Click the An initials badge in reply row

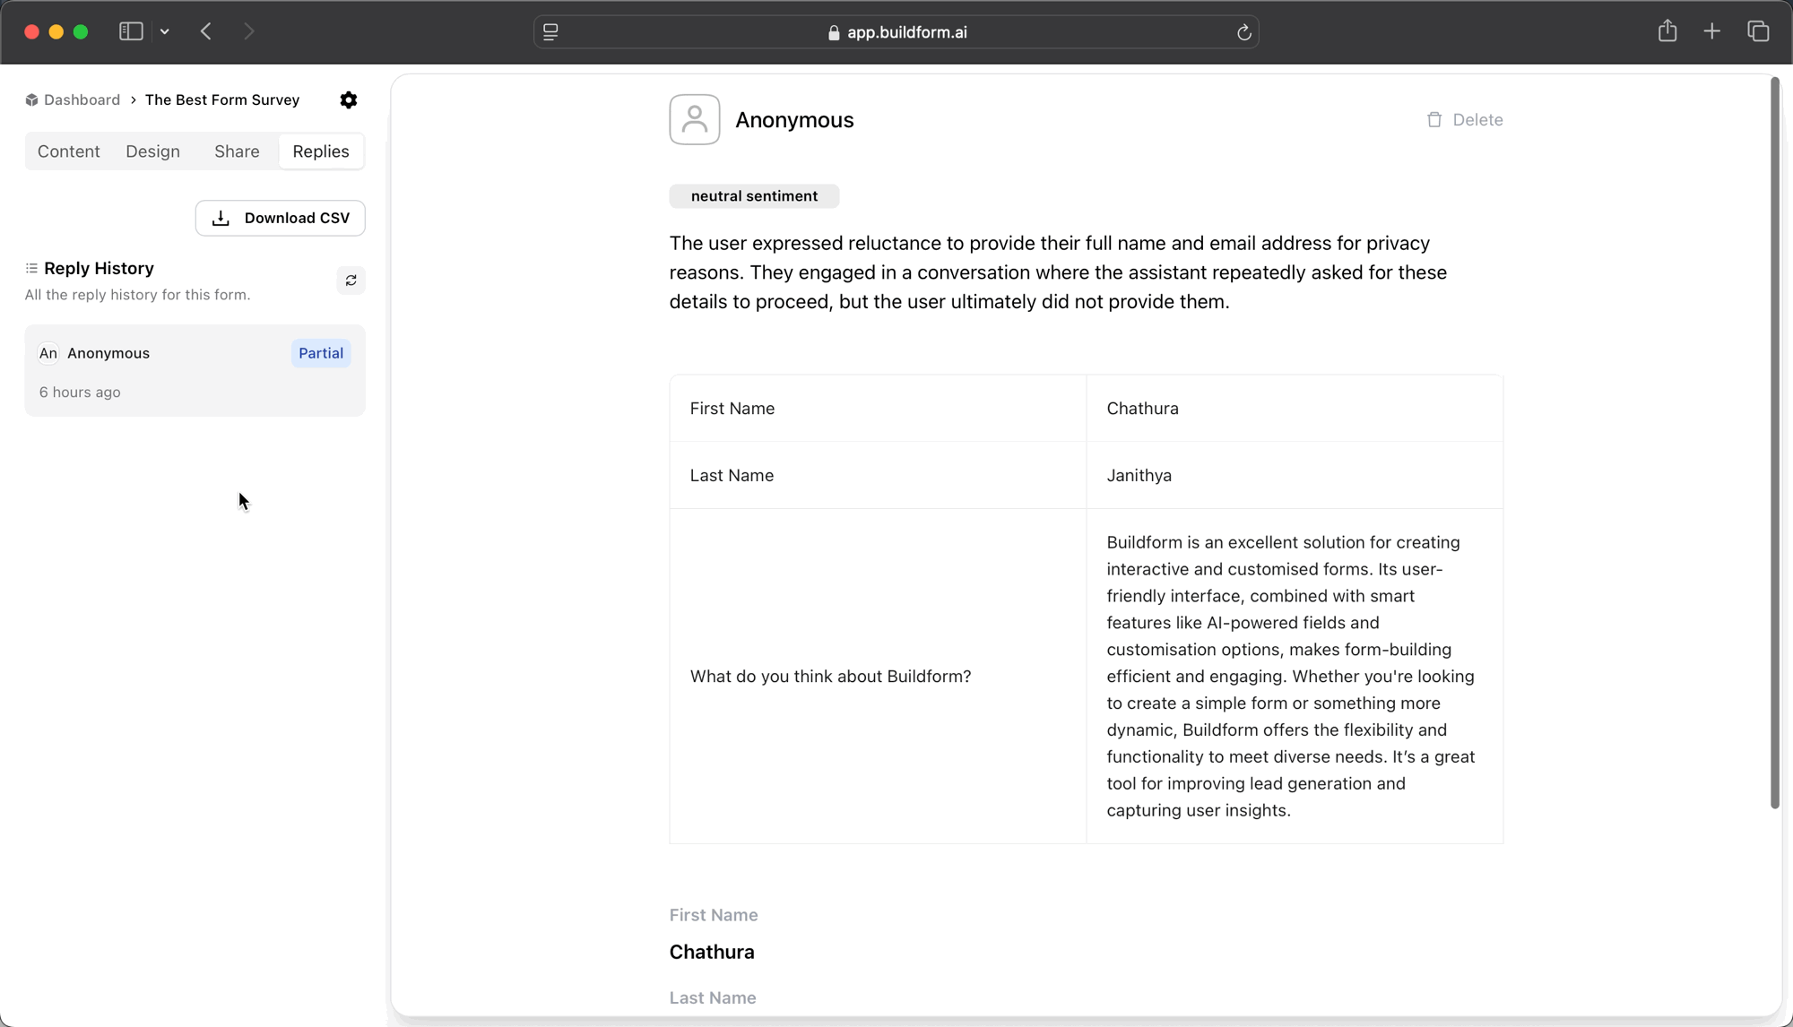tap(48, 353)
